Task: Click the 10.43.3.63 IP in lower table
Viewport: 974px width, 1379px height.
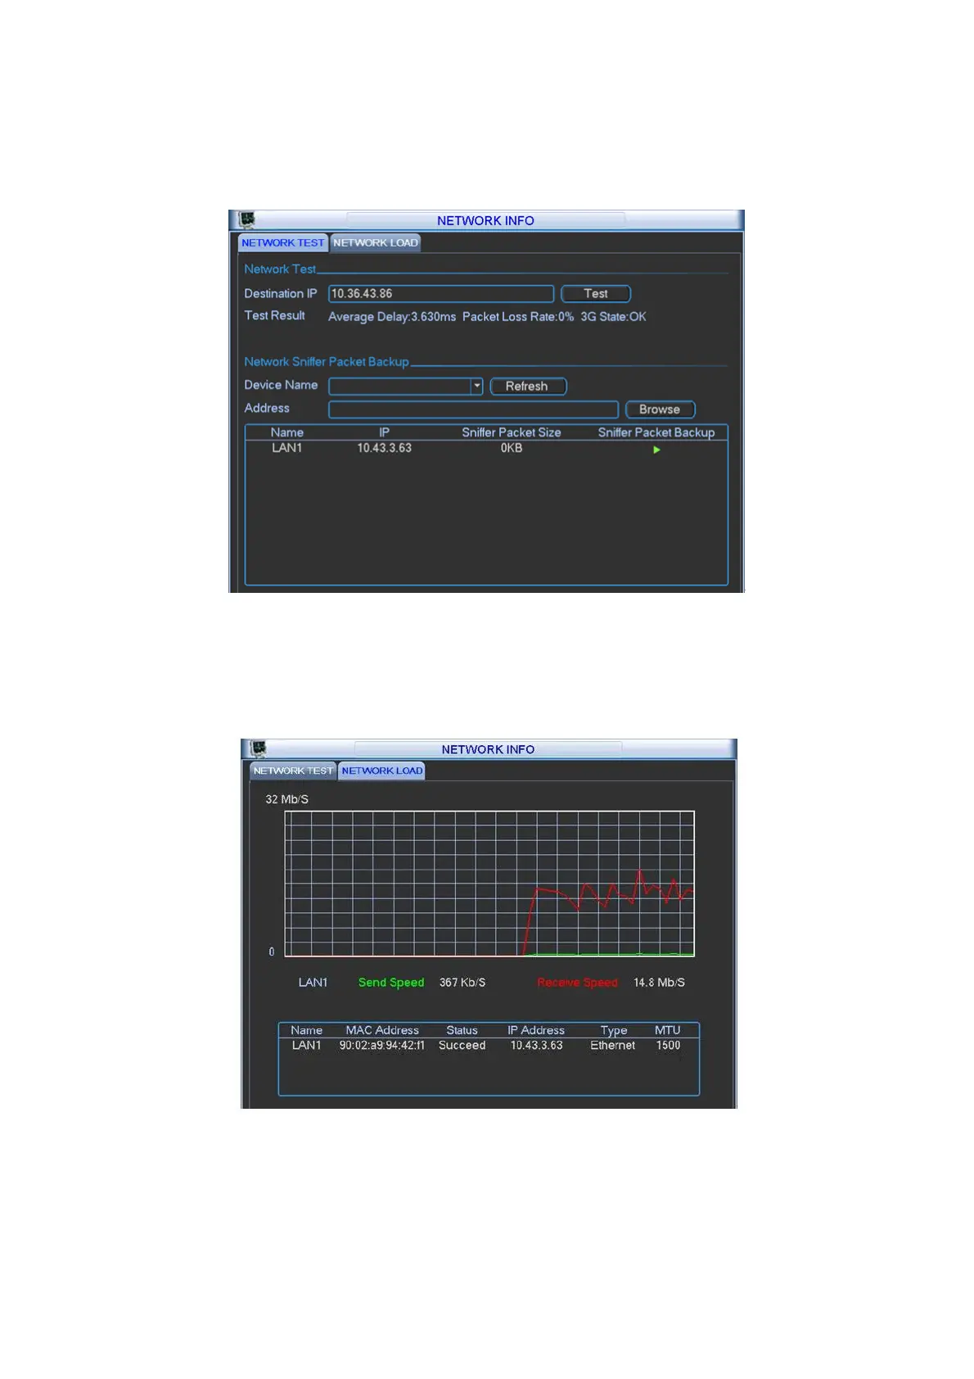Action: 536,1046
